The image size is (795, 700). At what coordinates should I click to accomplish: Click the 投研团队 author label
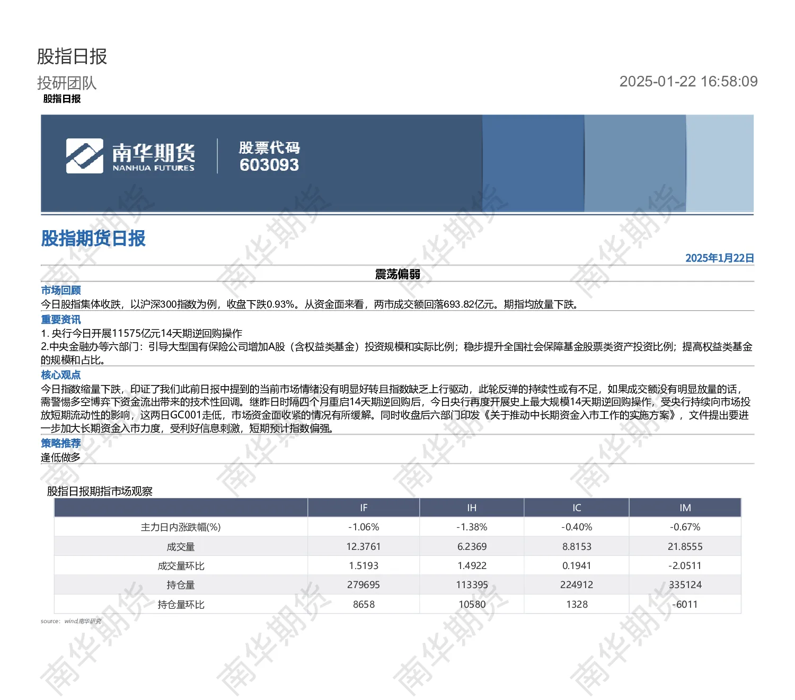click(x=67, y=83)
